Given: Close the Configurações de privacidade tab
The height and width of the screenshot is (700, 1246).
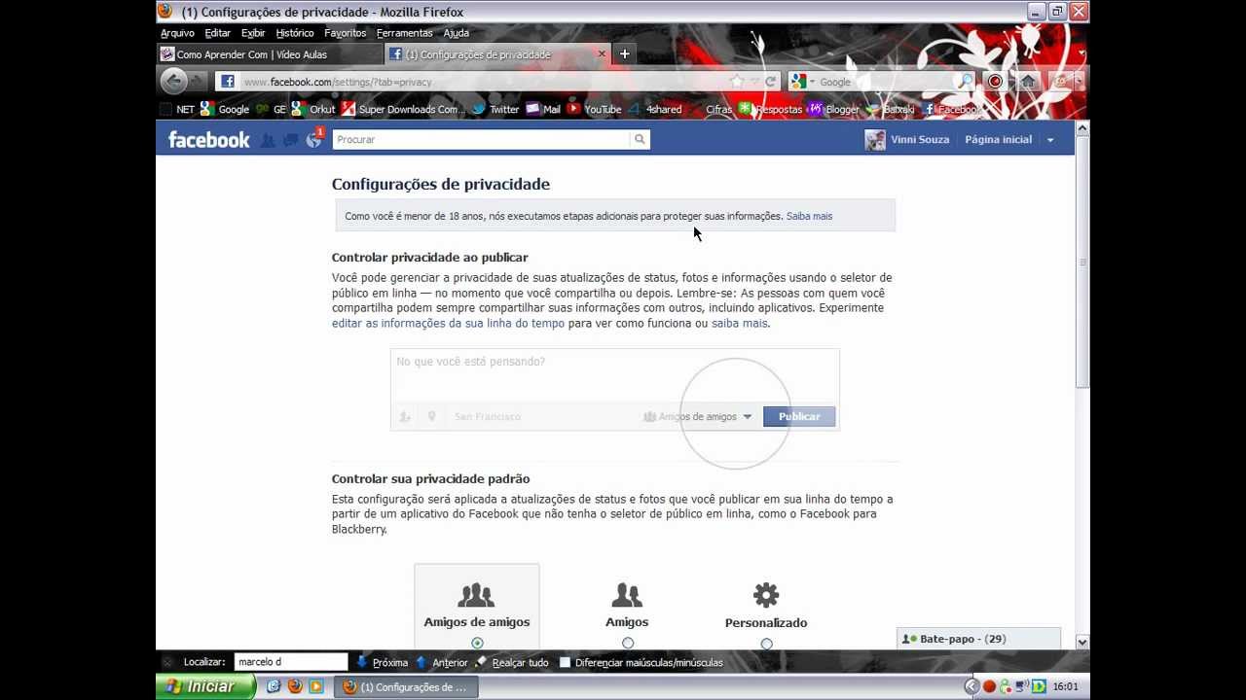Looking at the screenshot, I should pyautogui.click(x=602, y=54).
